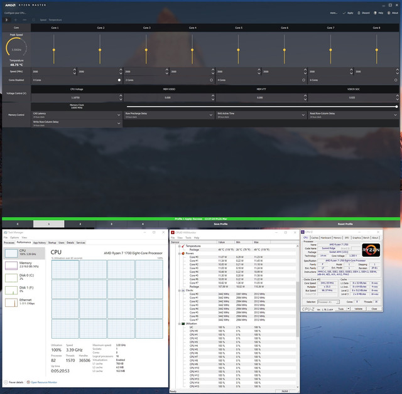Open the Read Row-Column Delay dropdown
Screen dimensions: 402x394
click(353, 115)
